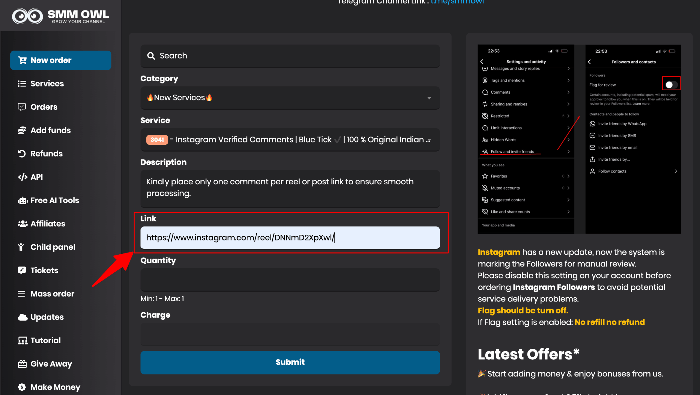Image resolution: width=700 pixels, height=395 pixels.
Task: Submit the order
Action: coord(290,362)
